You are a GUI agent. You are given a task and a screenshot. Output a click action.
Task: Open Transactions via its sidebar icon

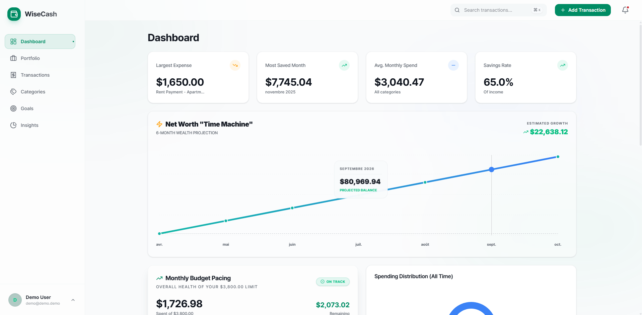coord(13,75)
